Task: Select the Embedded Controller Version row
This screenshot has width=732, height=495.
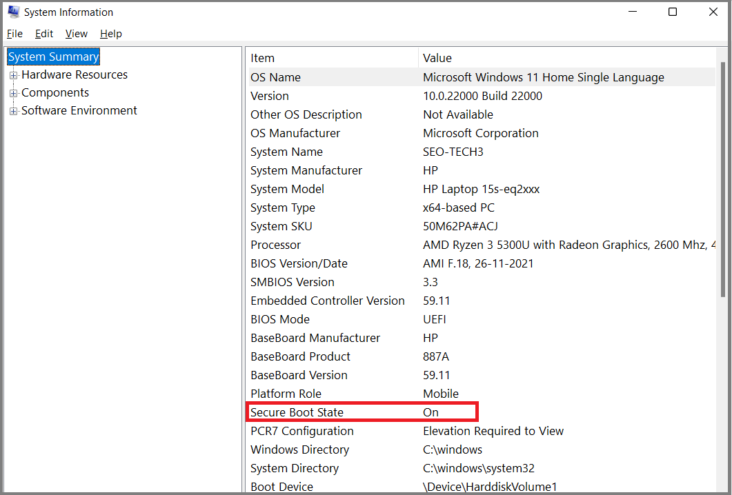Action: point(481,301)
